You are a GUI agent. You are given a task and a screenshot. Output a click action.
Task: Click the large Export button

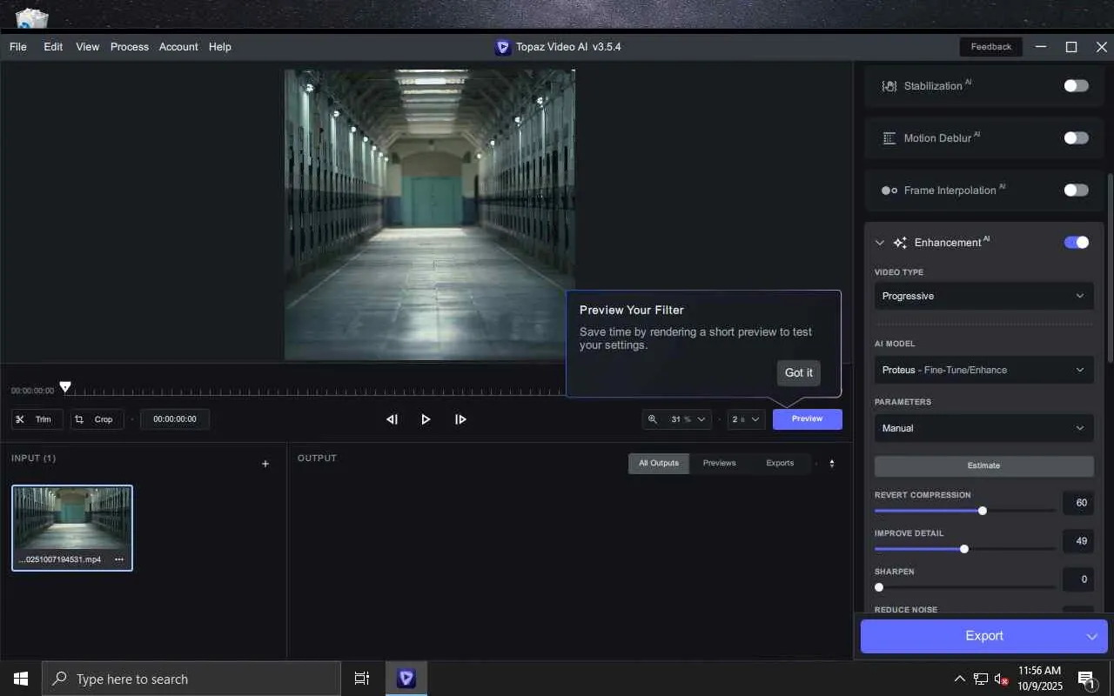click(x=983, y=636)
